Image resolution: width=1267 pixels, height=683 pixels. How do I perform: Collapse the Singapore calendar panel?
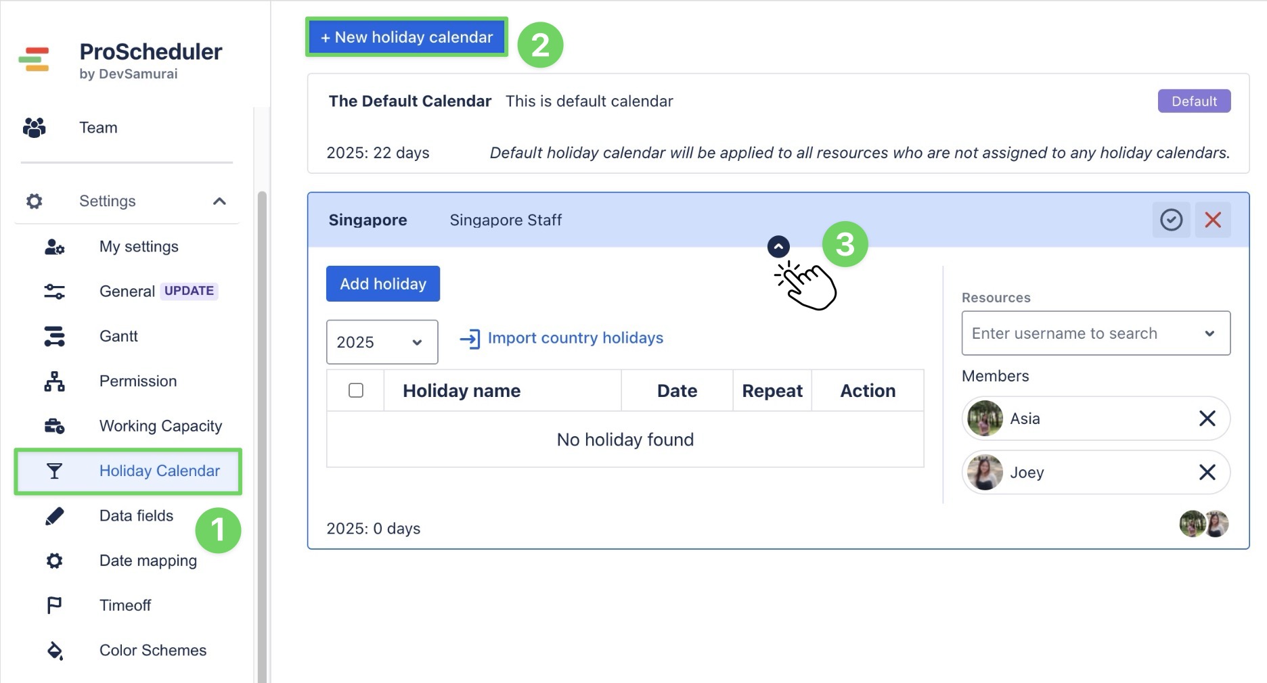pyautogui.click(x=778, y=246)
